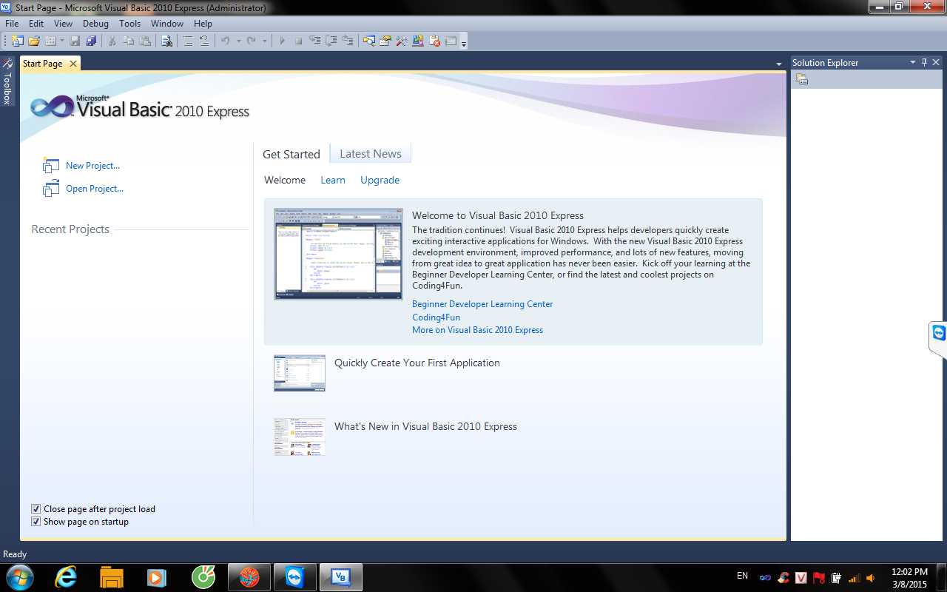Click the Copy toolbar icon
This screenshot has width=947, height=592.
tap(129, 41)
